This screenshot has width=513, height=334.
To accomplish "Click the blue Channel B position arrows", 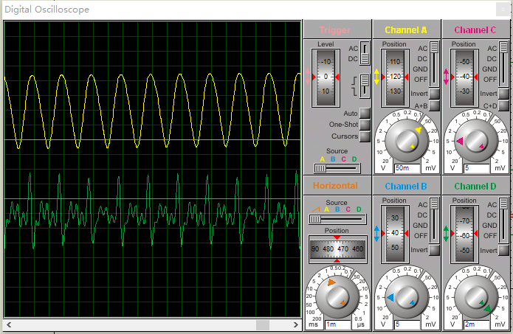I will (376, 233).
